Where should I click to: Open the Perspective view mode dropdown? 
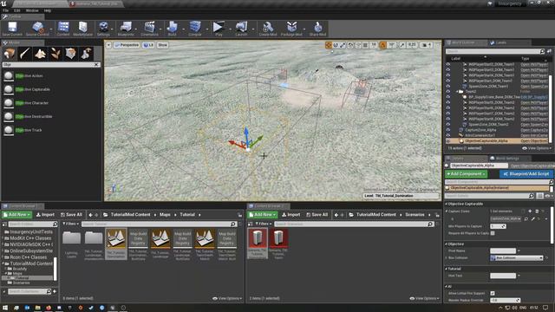[127, 45]
